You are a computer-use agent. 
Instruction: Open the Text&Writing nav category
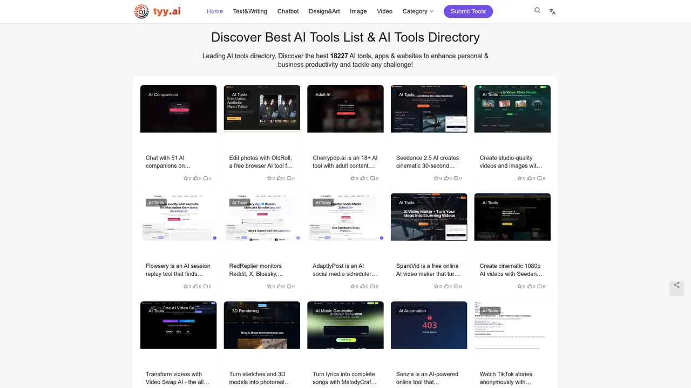point(250,11)
